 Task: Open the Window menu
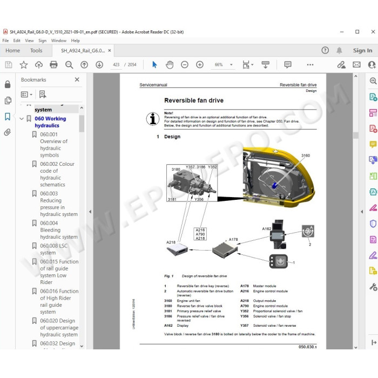click(x=58, y=40)
